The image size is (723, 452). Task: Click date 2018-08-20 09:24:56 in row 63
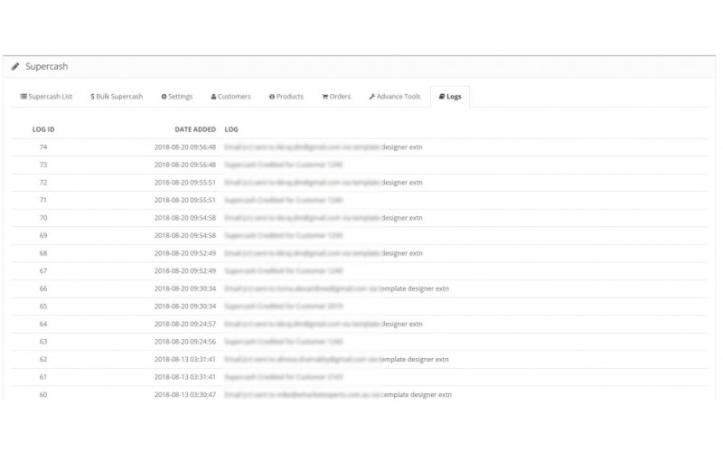point(185,342)
